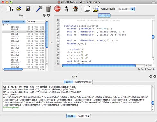
Task: Select file ftcb.f in Files list
Action: (x=14, y=29)
